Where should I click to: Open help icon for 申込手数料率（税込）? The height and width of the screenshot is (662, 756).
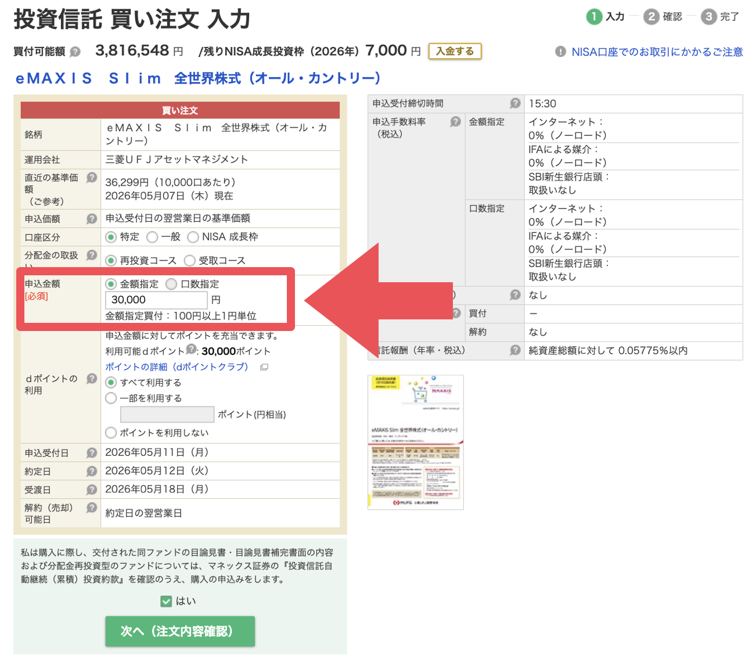tap(456, 122)
